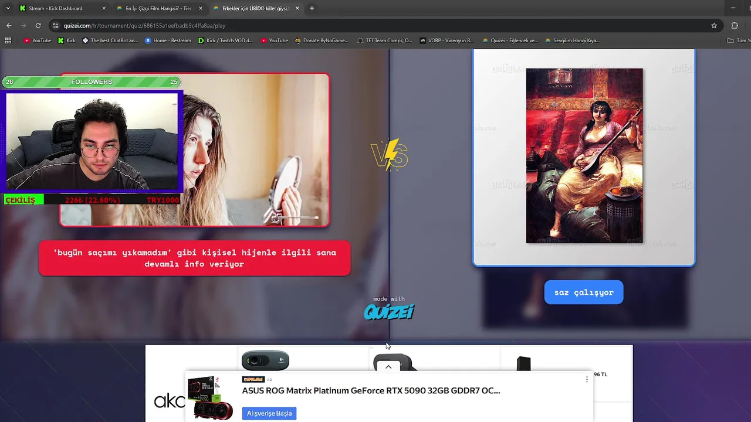Click the TRY1000 goal text
Viewport: 751px width, 422px height.
pos(163,200)
